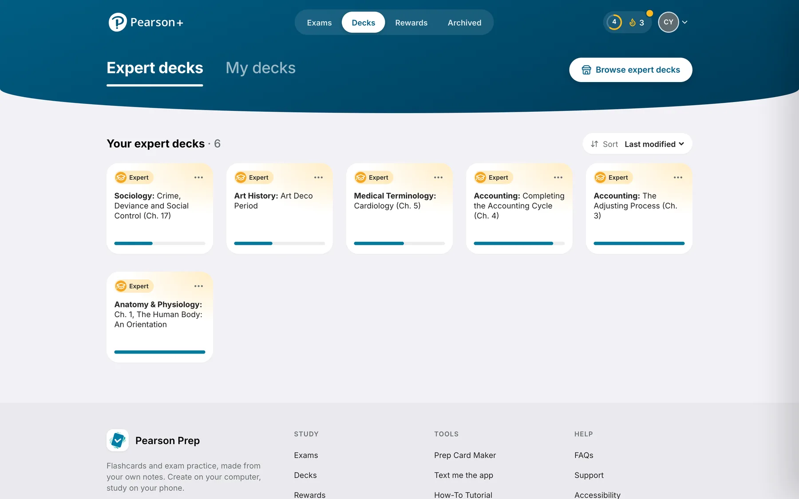The height and width of the screenshot is (499, 799).
Task: Open options menu on Medical Terminology deck
Action: (438, 177)
